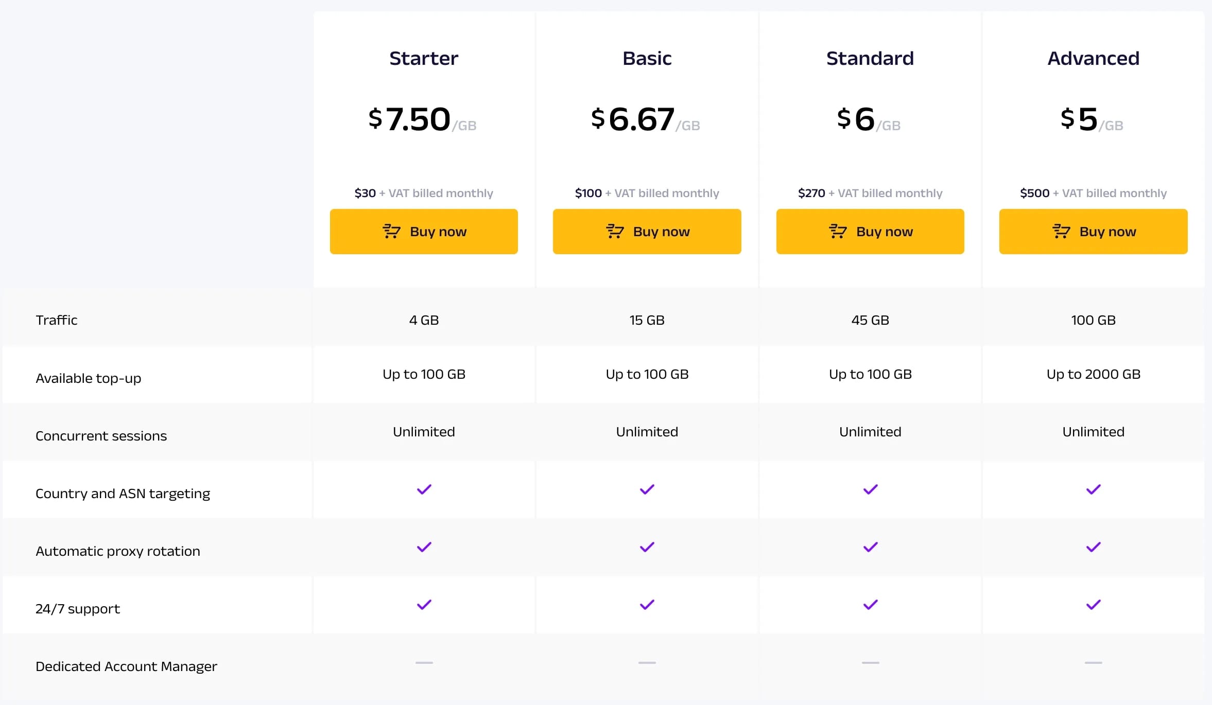The width and height of the screenshot is (1212, 705).
Task: Click Advanced's Dedicated Account Manager dash
Action: (1093, 663)
